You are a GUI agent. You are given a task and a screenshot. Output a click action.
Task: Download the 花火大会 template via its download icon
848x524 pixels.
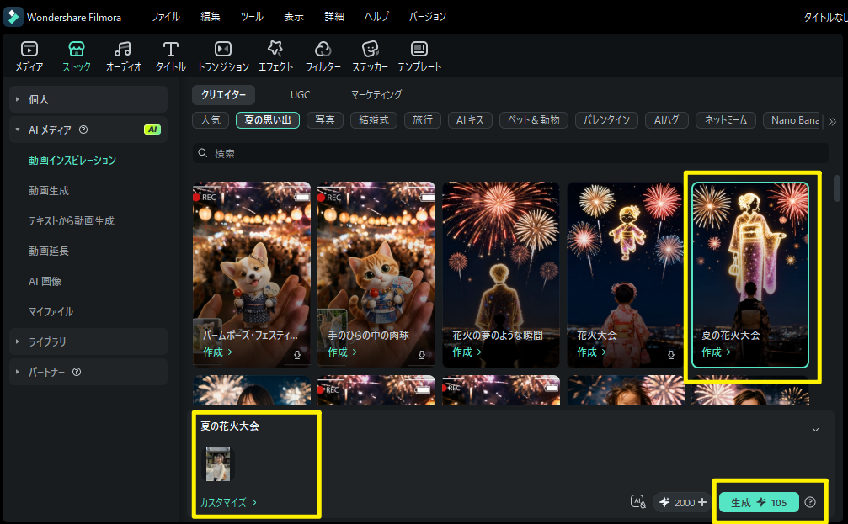[670, 355]
